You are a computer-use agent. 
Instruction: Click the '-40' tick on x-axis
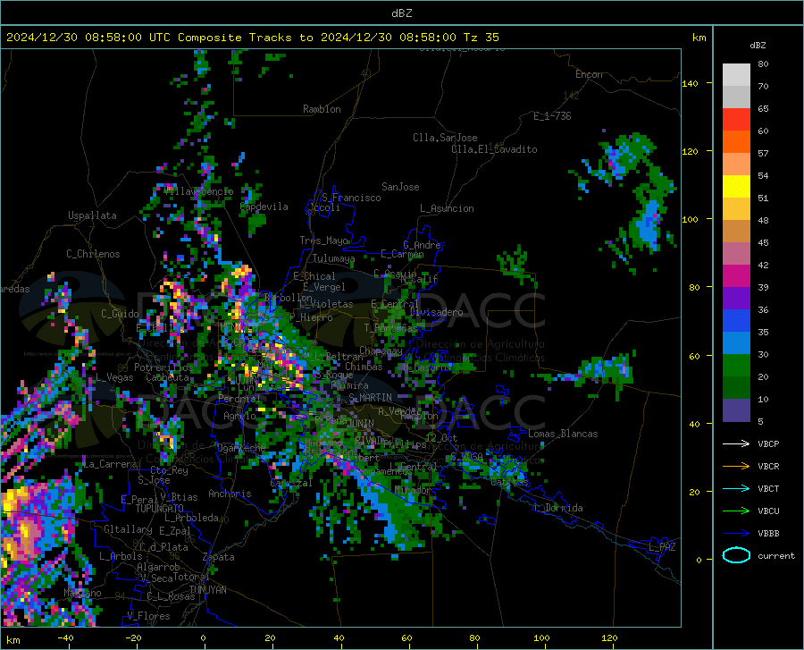pyautogui.click(x=65, y=637)
